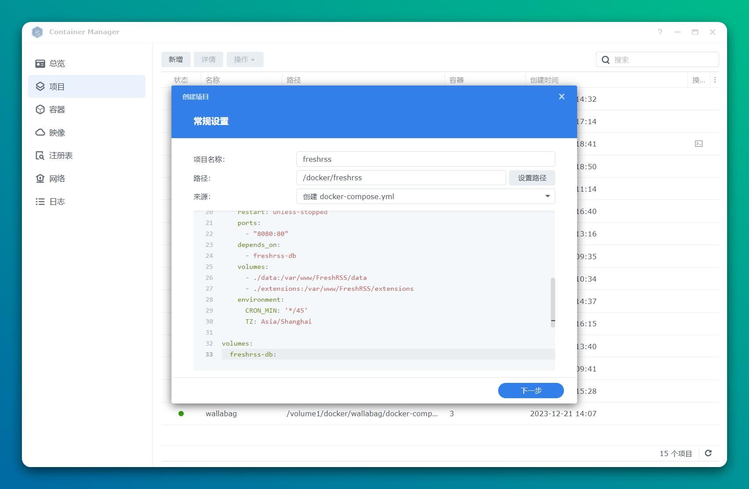Open the 映像 images section

(86, 132)
